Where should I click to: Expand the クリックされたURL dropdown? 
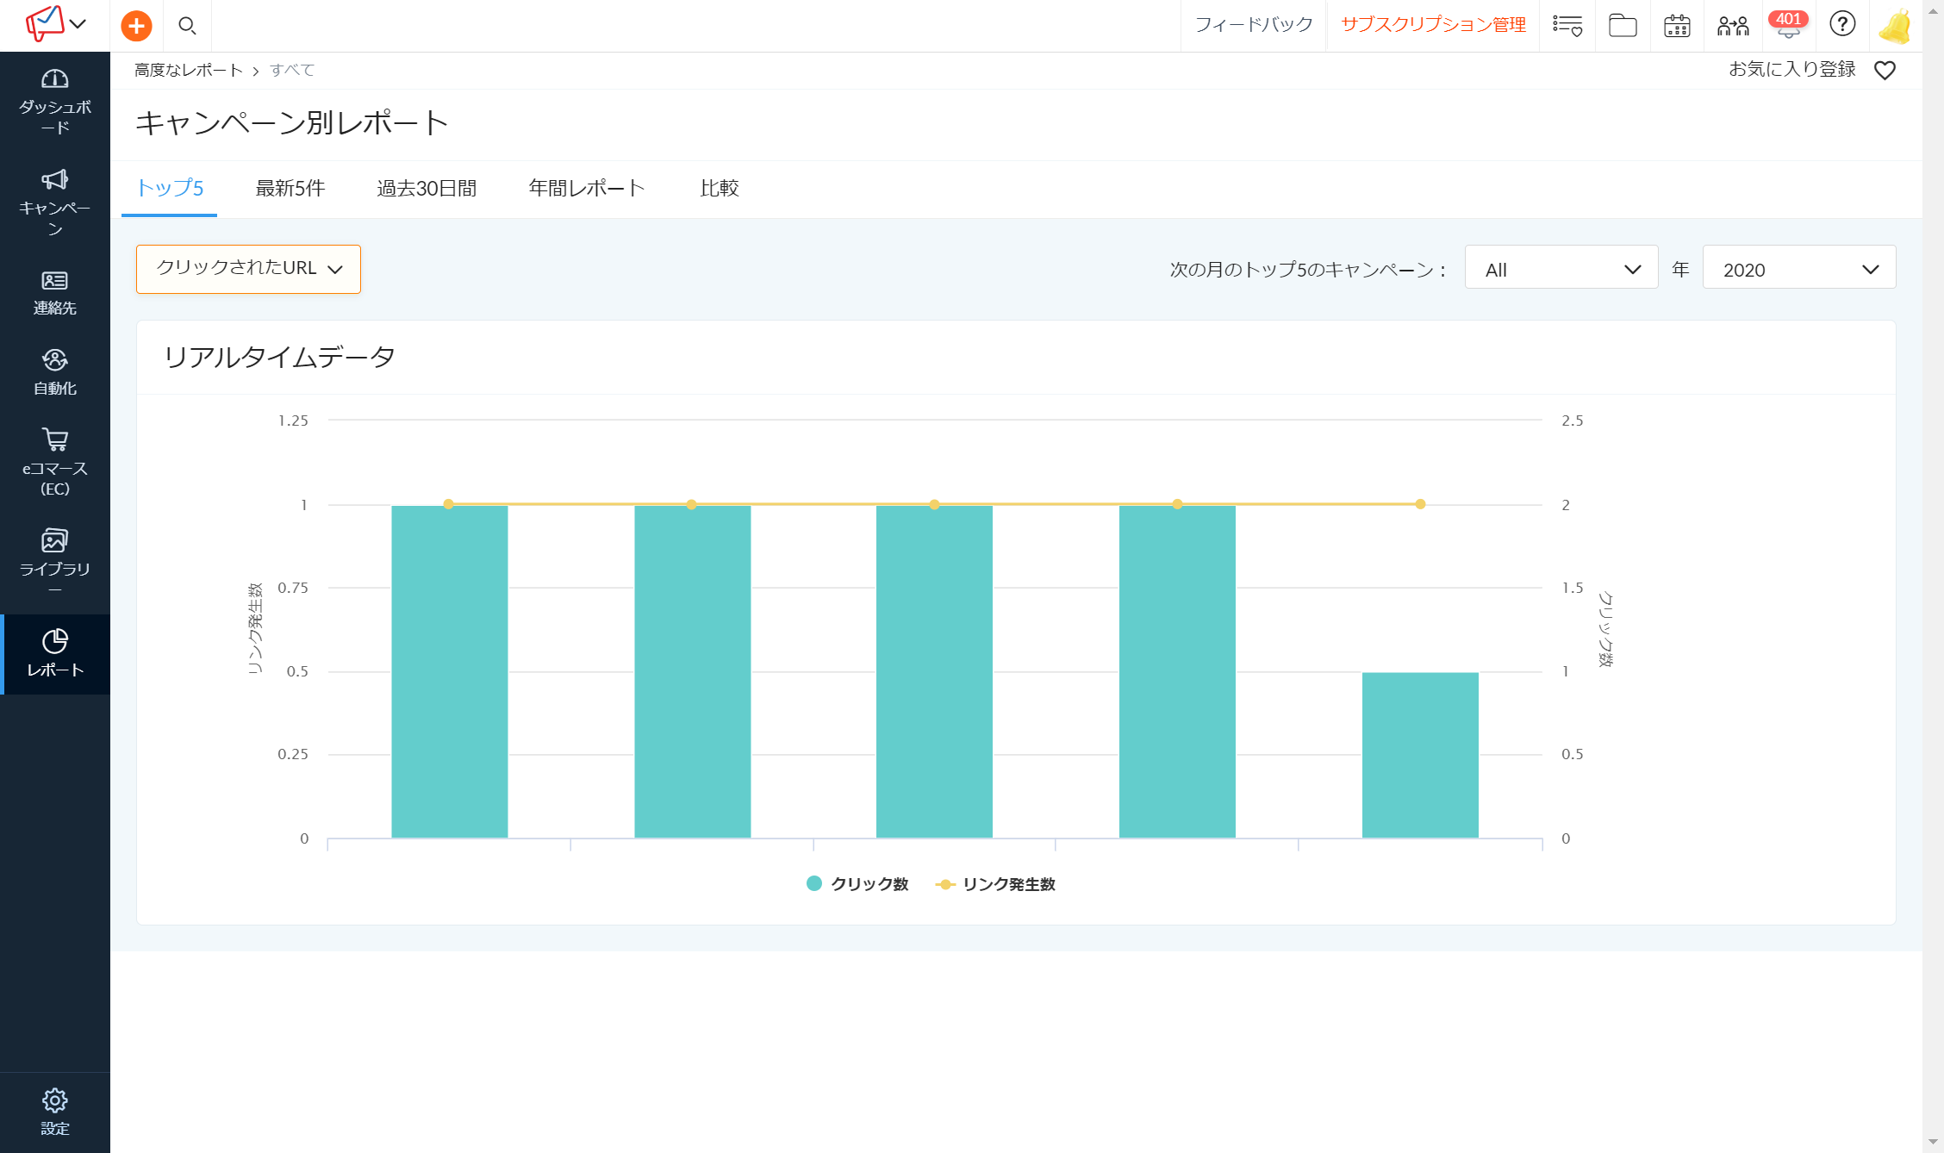click(248, 269)
